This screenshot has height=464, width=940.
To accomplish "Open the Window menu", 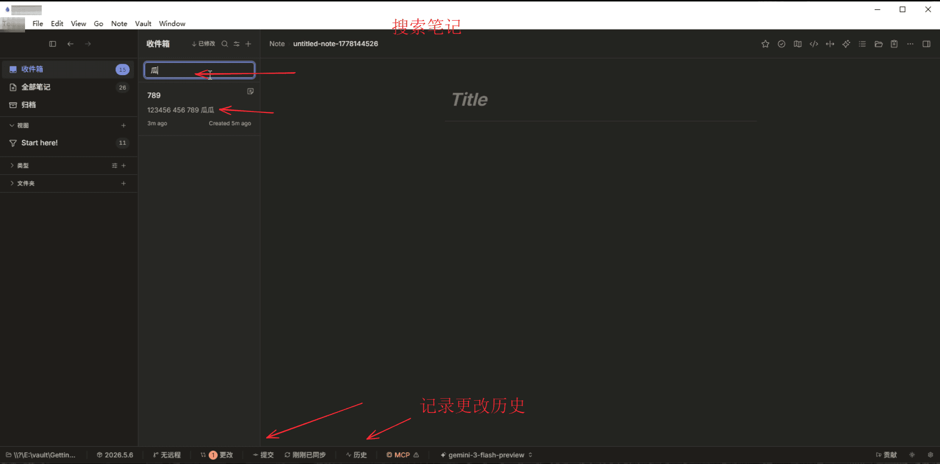I will 172,24.
